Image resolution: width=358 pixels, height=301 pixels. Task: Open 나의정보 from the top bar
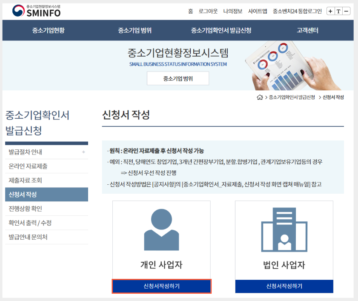coord(233,11)
